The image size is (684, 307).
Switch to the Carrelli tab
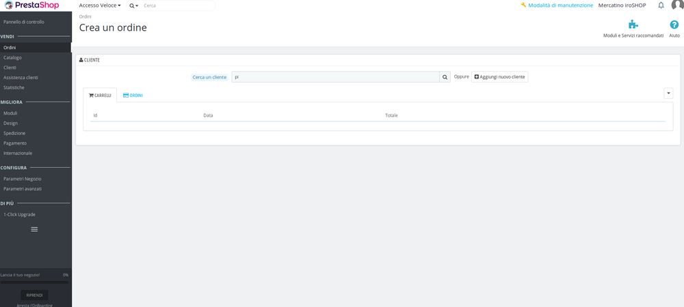coord(100,96)
